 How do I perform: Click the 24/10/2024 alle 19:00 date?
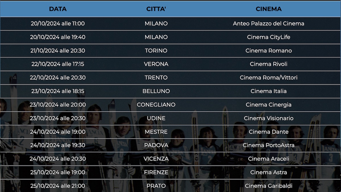[x=58, y=132]
